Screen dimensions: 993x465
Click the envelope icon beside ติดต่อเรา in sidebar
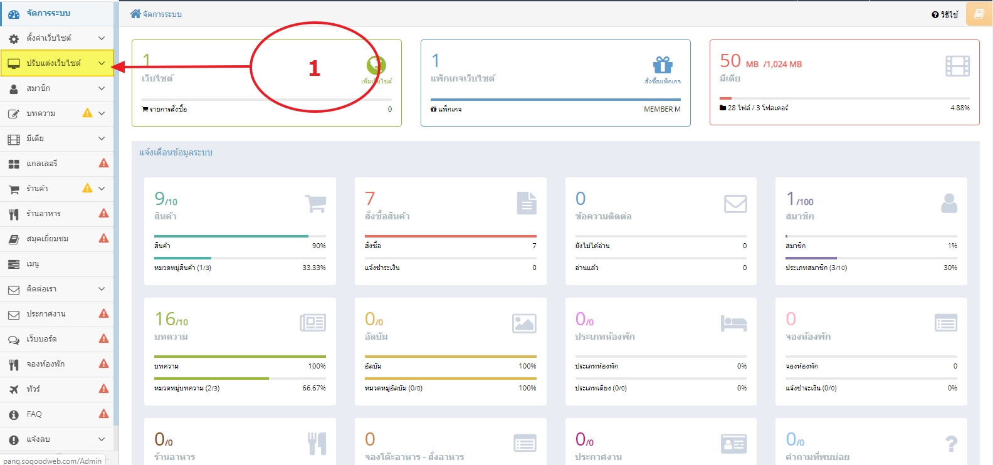pos(14,290)
